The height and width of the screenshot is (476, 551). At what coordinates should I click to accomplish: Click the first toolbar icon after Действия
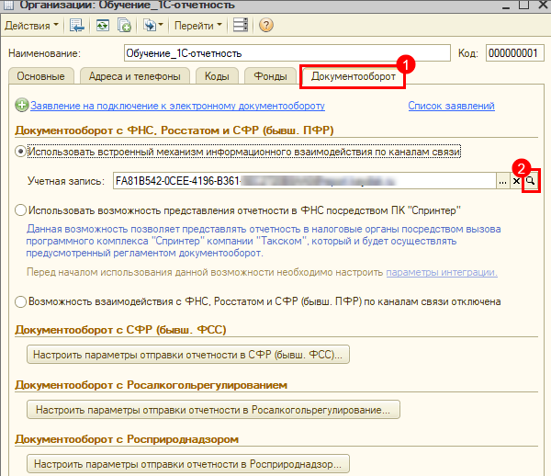coord(77,24)
